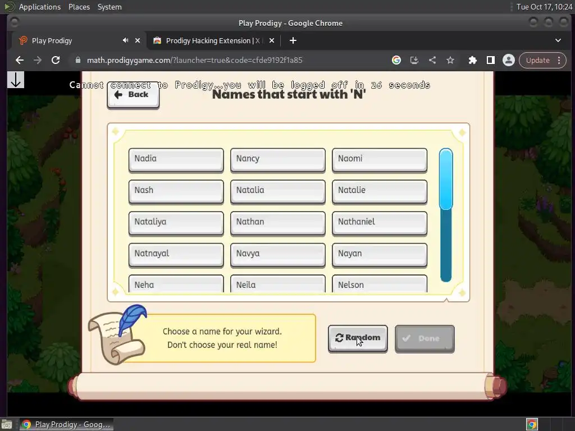Select the name Natalia

(x=277, y=191)
